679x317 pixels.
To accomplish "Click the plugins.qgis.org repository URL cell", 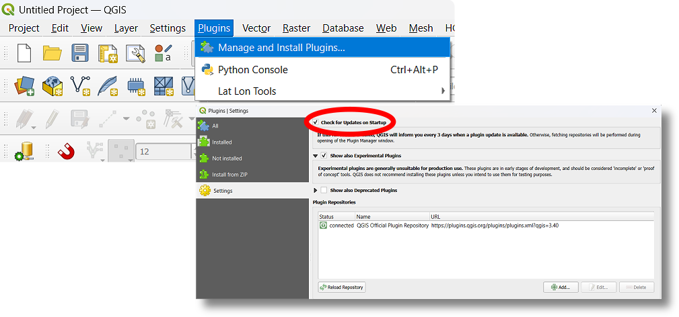I will [495, 225].
